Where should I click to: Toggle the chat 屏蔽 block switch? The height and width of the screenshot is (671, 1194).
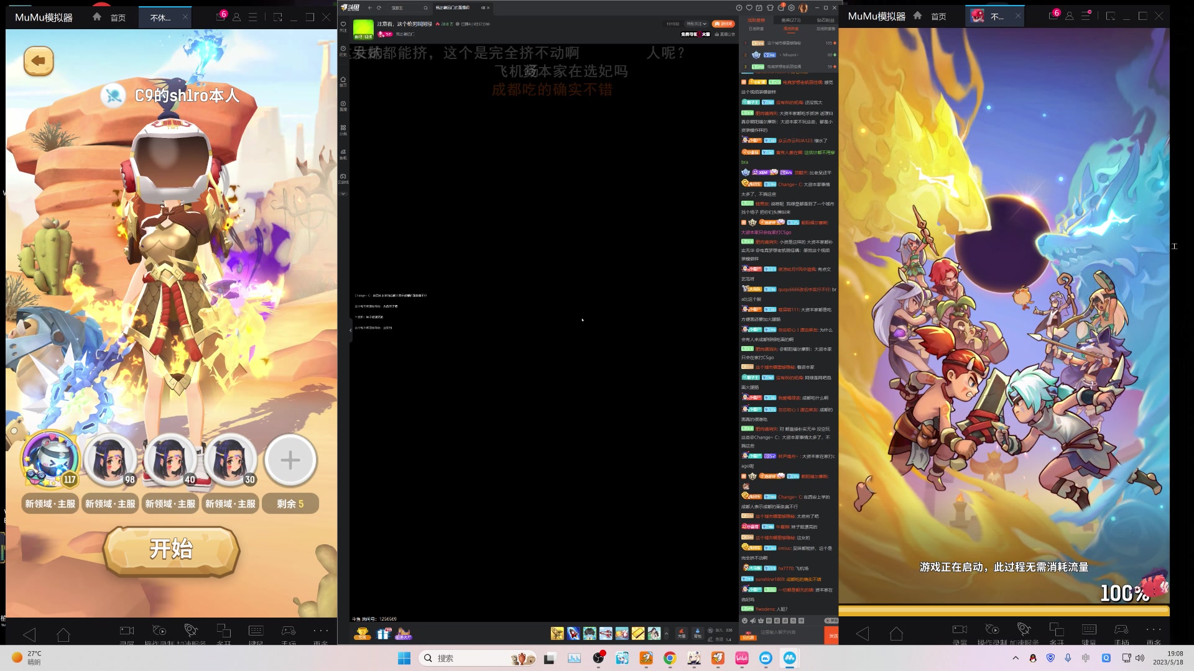tap(831, 621)
